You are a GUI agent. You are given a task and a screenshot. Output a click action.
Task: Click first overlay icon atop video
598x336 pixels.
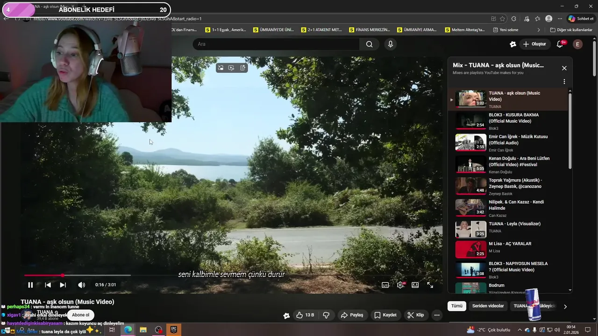(221, 68)
